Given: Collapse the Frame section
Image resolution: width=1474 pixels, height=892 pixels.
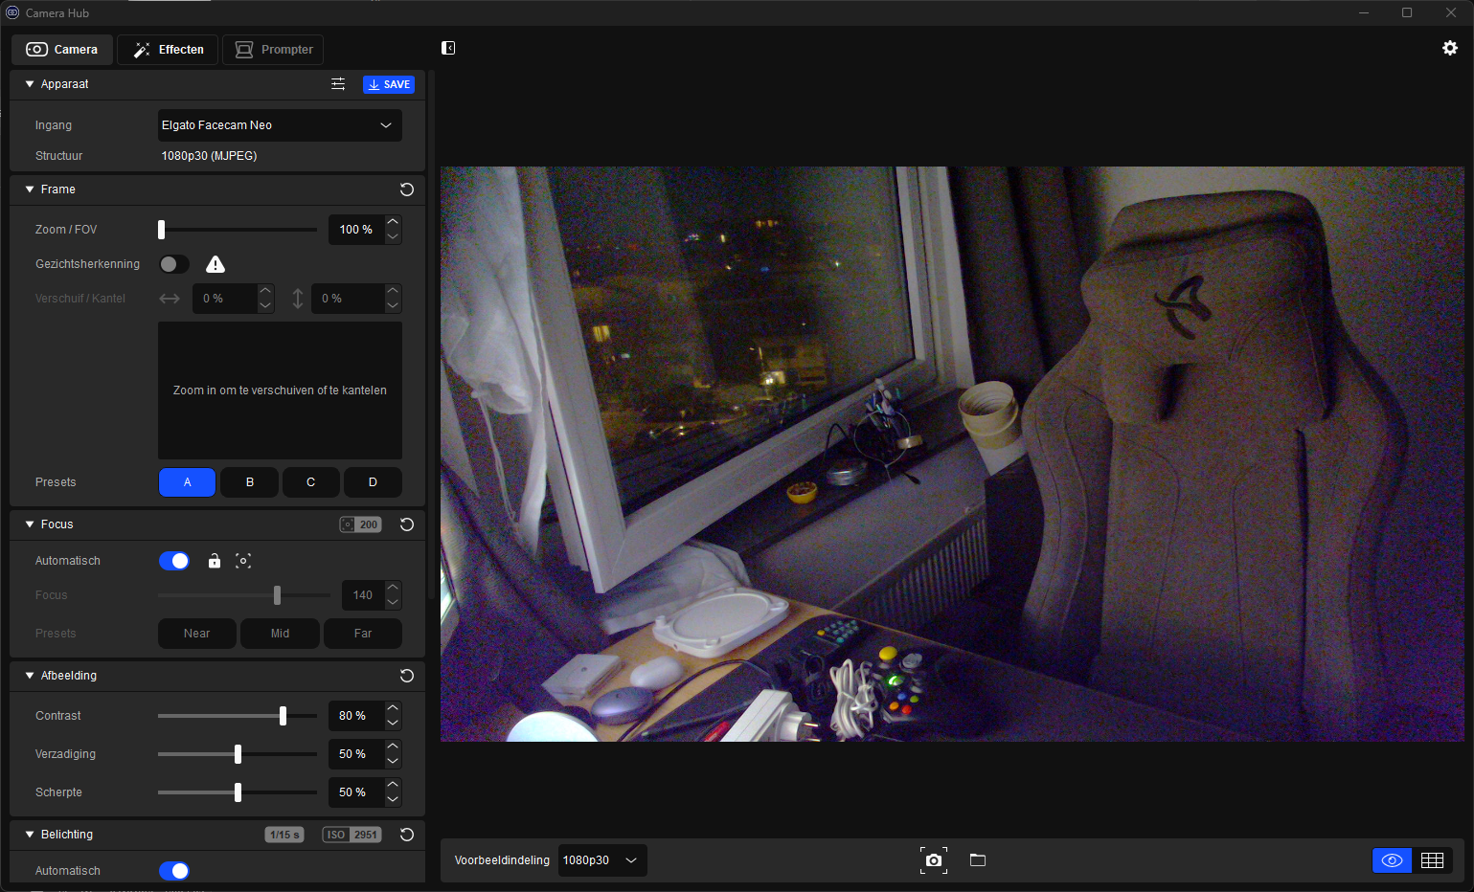Looking at the screenshot, I should click(x=30, y=190).
